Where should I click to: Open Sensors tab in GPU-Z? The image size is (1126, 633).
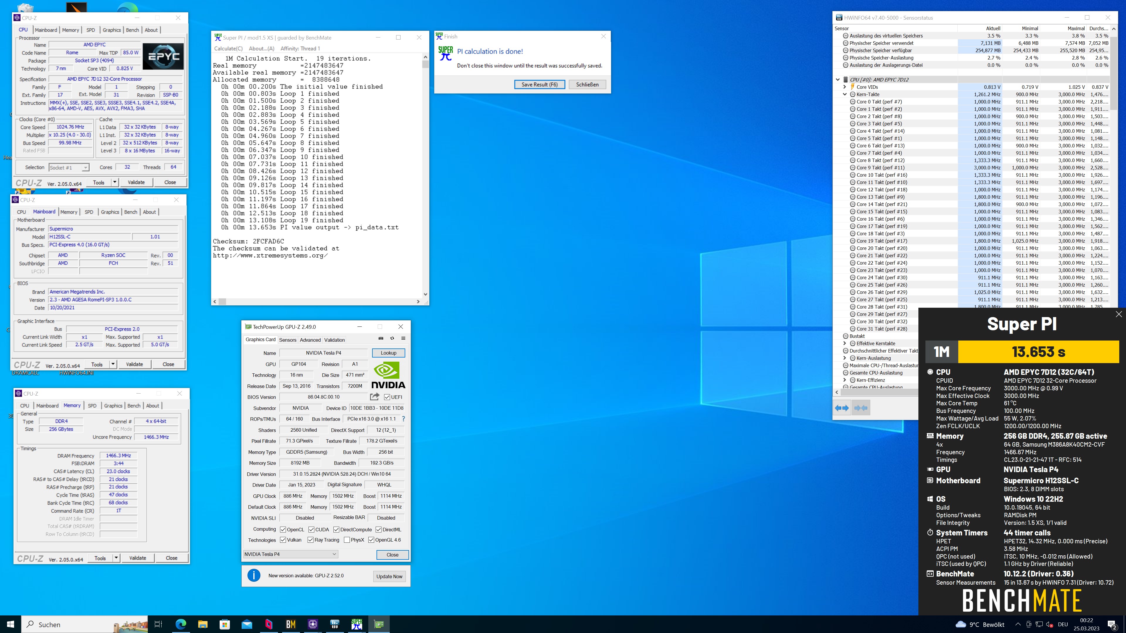pos(288,340)
